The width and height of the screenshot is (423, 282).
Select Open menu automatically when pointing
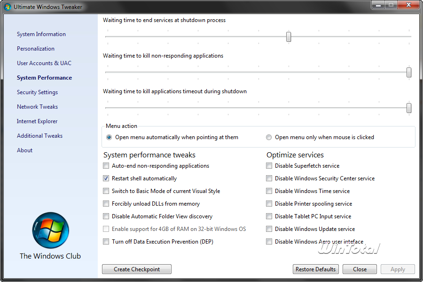pyautogui.click(x=109, y=137)
